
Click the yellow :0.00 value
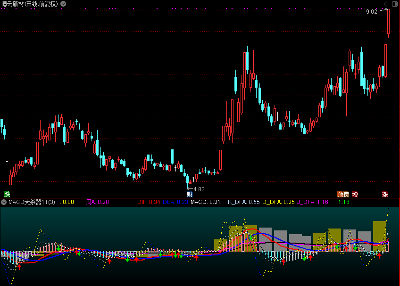click(67, 202)
